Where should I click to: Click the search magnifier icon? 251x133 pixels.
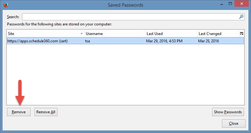[x=241, y=17]
